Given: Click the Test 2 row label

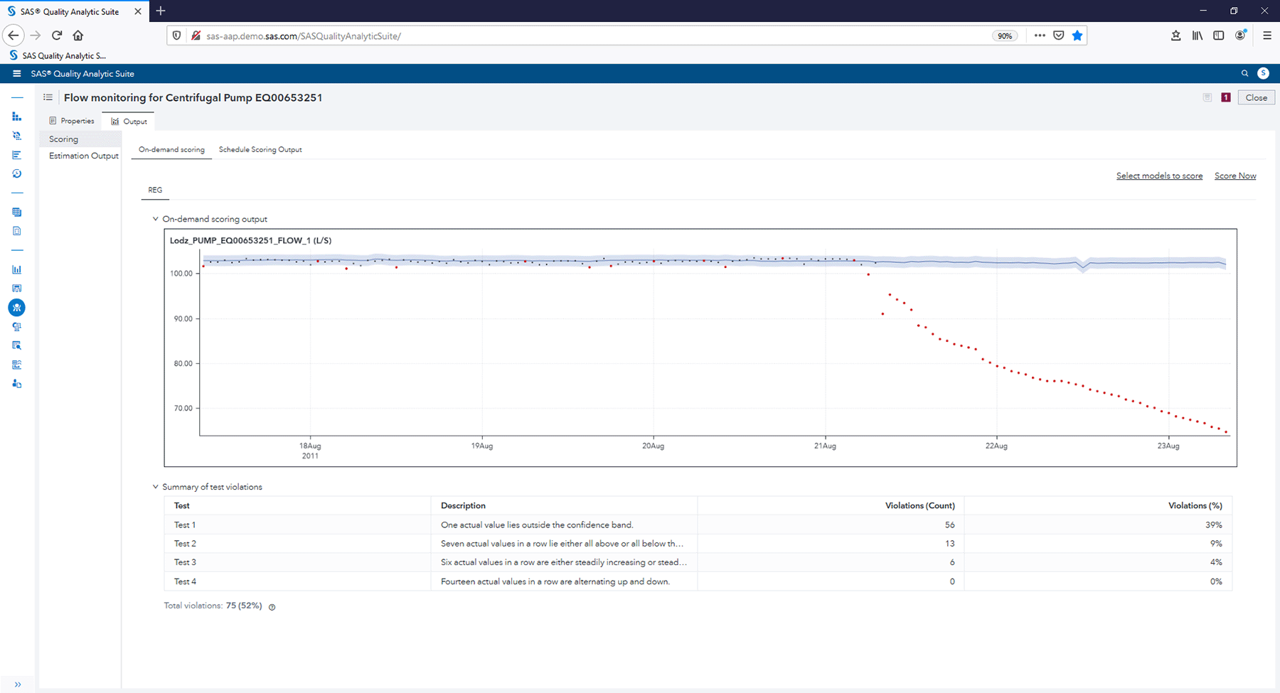Looking at the screenshot, I should pyautogui.click(x=185, y=544).
